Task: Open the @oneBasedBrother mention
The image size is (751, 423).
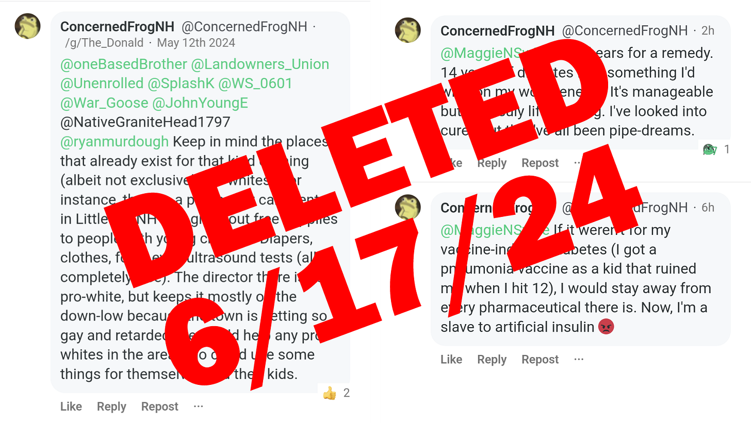Action: pyautogui.click(x=124, y=64)
